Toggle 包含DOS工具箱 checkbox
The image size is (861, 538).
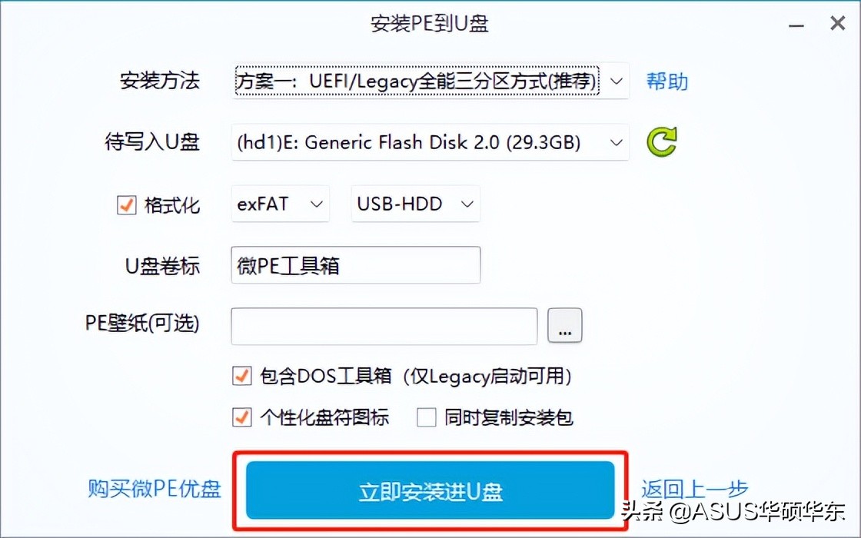241,376
